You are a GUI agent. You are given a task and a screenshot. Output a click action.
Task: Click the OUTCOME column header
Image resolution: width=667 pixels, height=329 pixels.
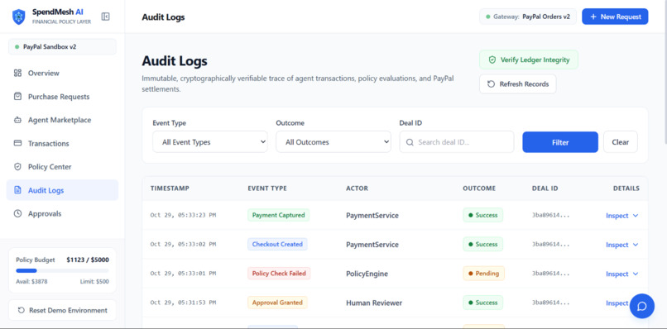(x=479, y=188)
